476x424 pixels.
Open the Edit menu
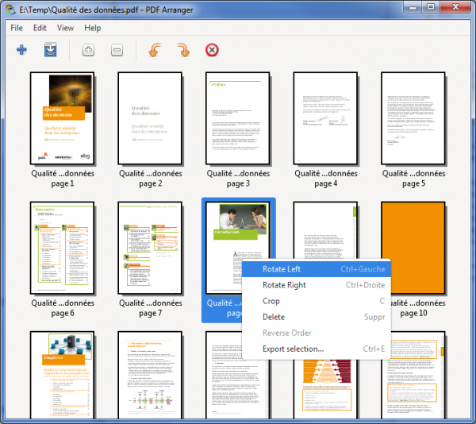[40, 28]
